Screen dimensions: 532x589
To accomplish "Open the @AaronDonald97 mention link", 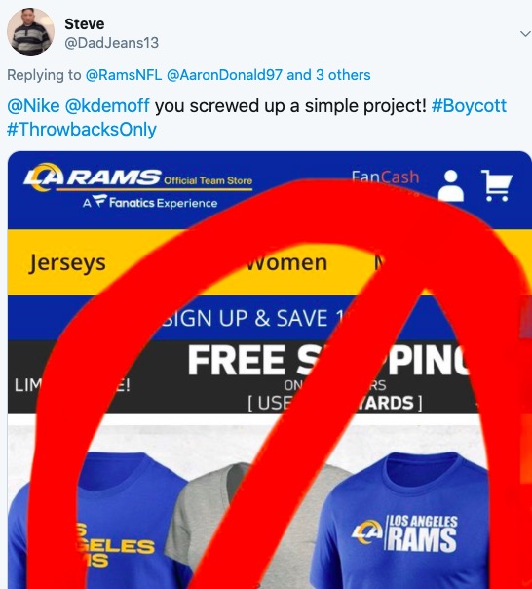I will 224,75.
